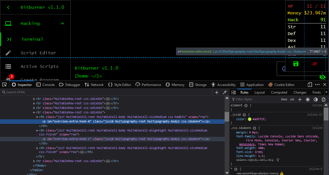Collapse the Hacking section chevron
329x175 pixels.
(x=63, y=23)
